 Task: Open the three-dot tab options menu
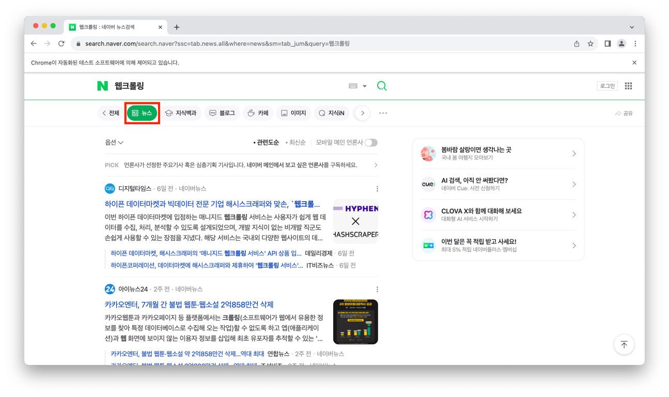click(x=383, y=113)
